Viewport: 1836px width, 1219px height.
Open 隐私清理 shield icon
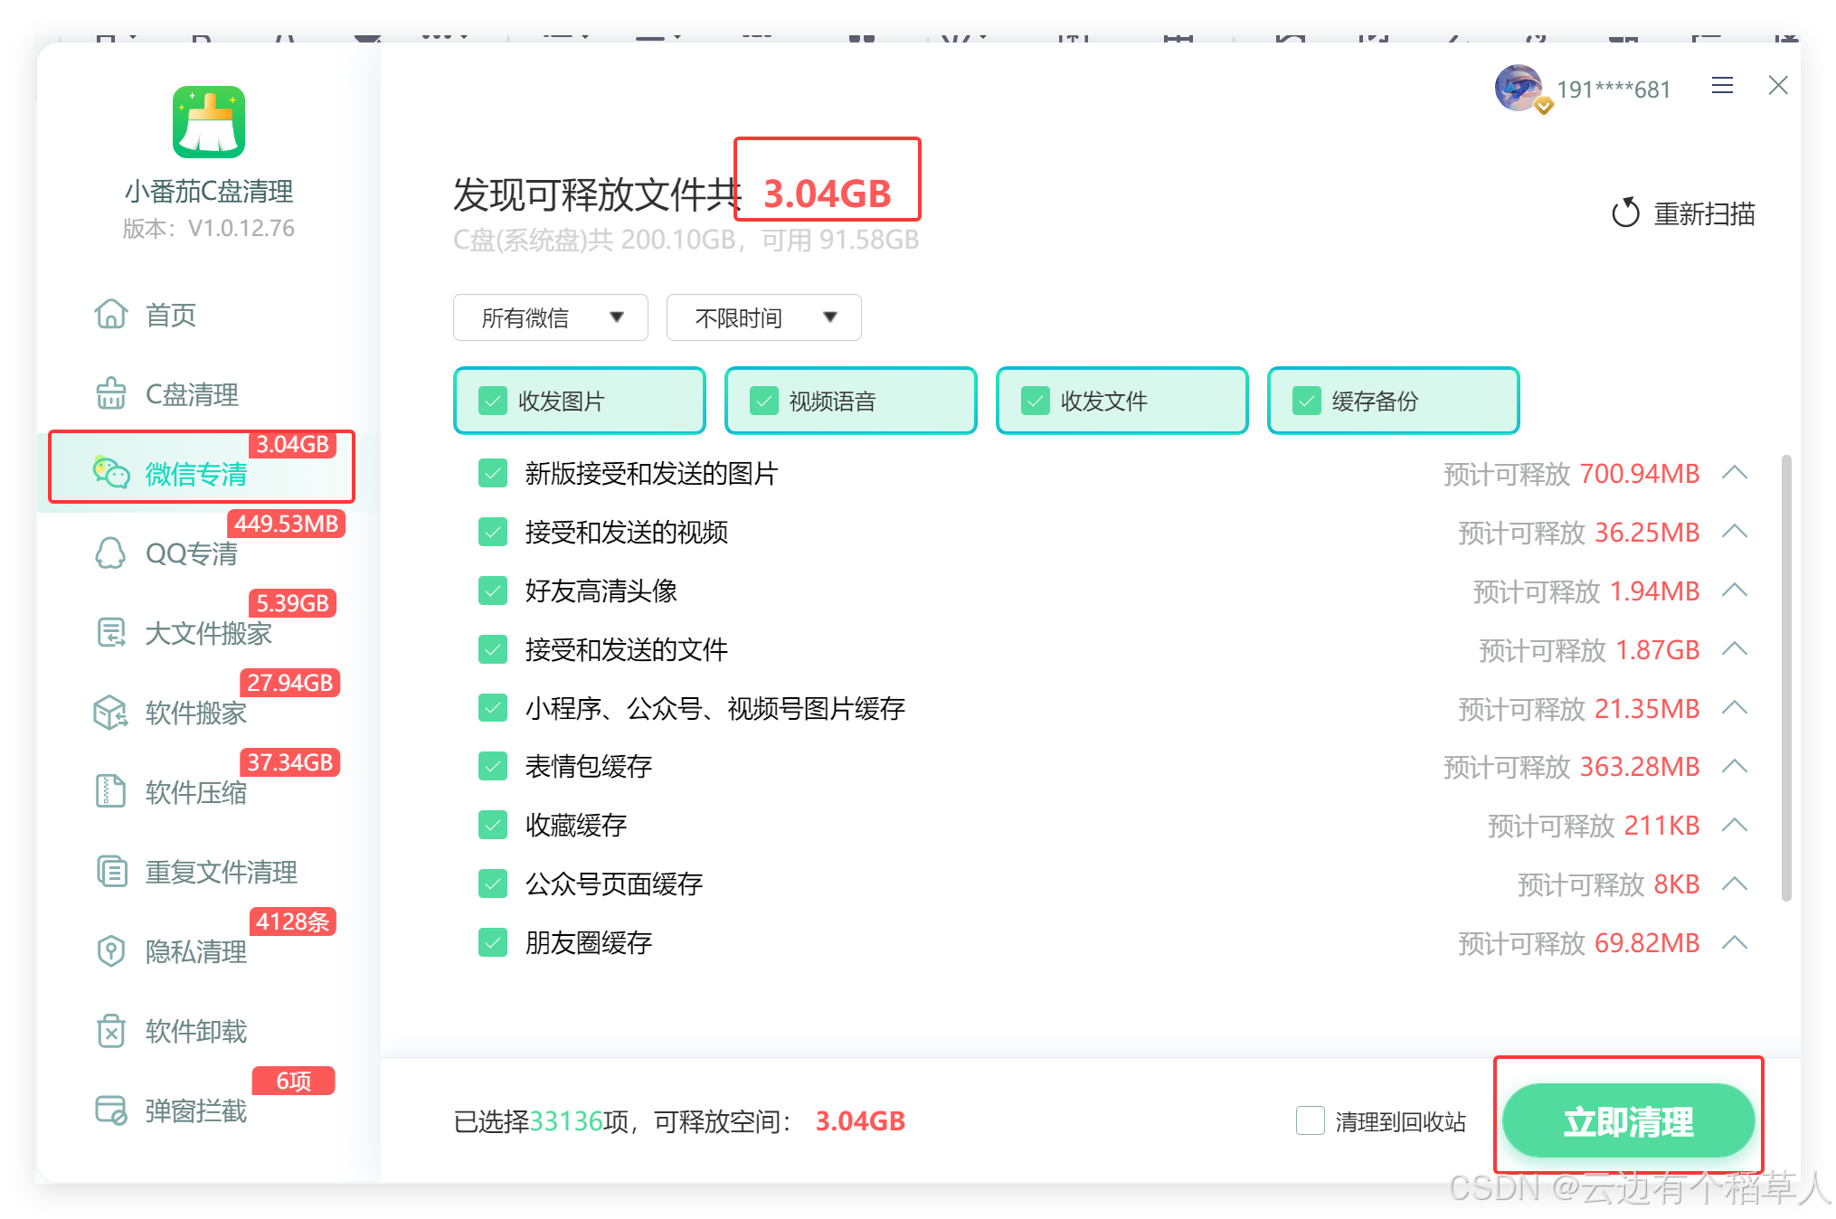[110, 950]
